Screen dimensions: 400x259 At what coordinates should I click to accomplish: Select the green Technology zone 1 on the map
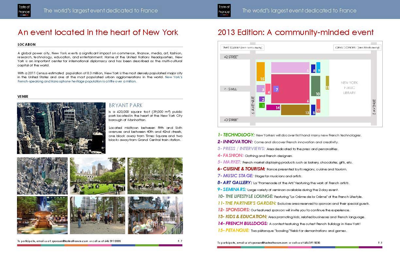point(261,105)
